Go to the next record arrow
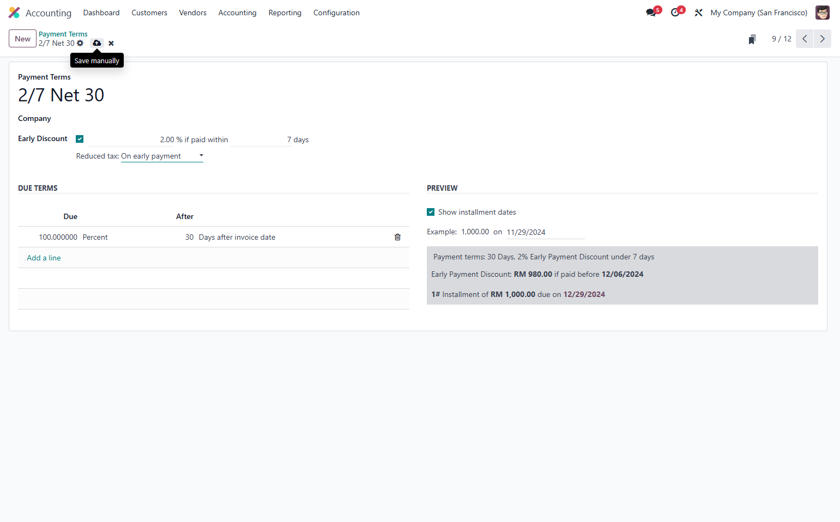 (823, 39)
